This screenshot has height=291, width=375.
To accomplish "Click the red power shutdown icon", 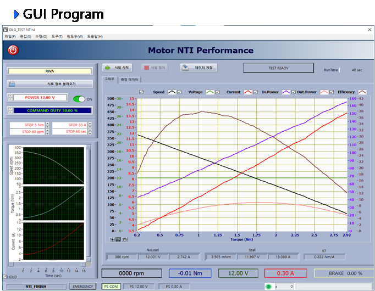I will (x=13, y=50).
